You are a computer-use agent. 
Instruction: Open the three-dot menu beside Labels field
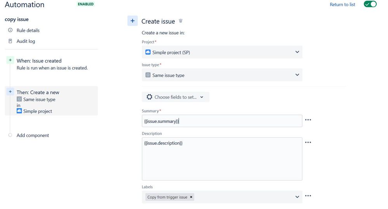coord(308,196)
